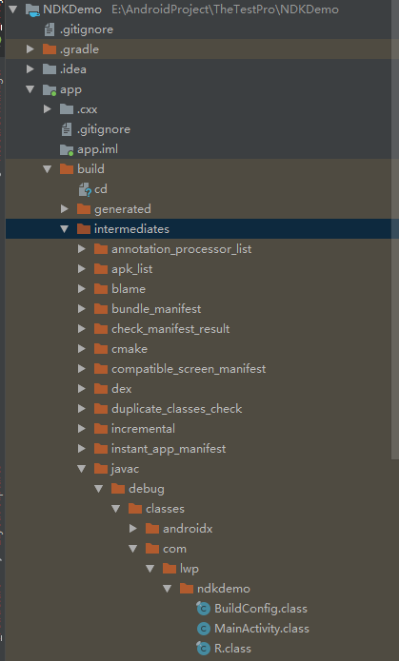Expand the generated folder arrow
The height and width of the screenshot is (661, 399).
click(65, 209)
